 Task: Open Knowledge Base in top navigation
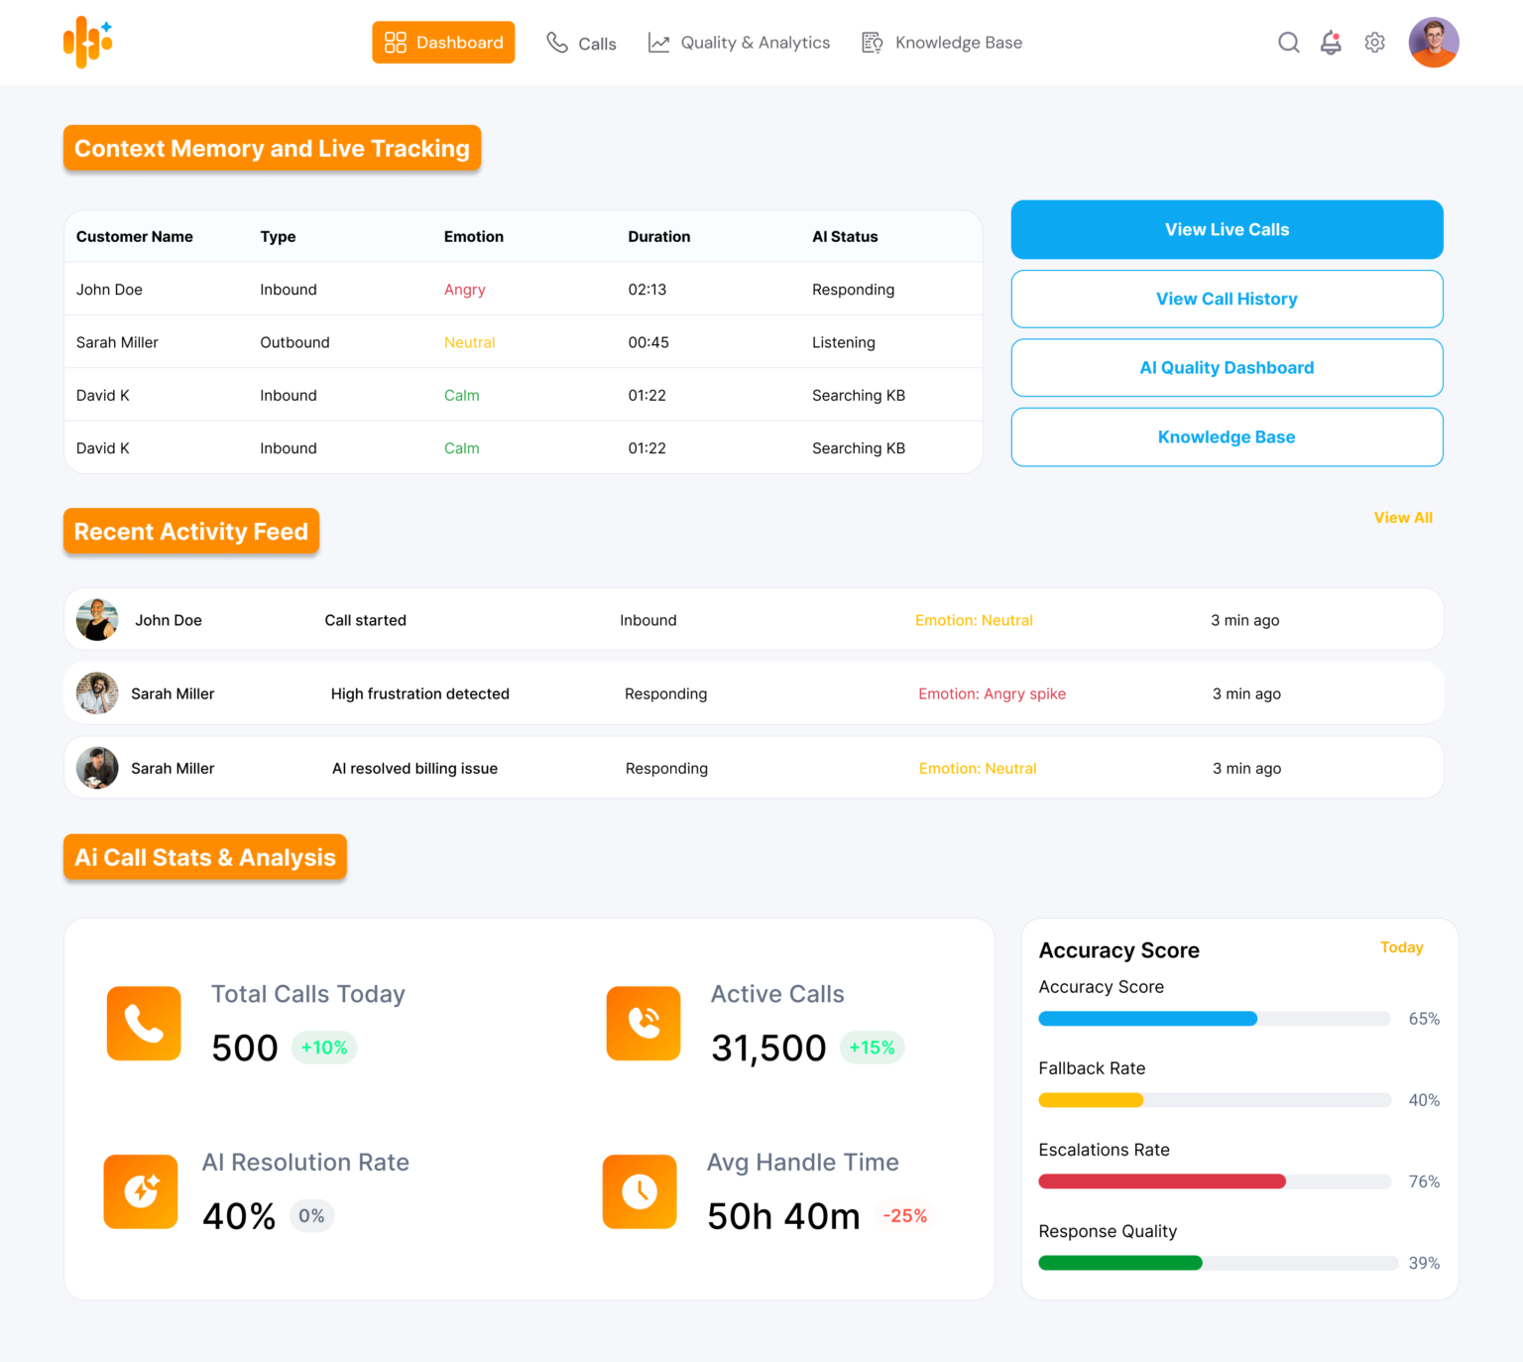942,43
